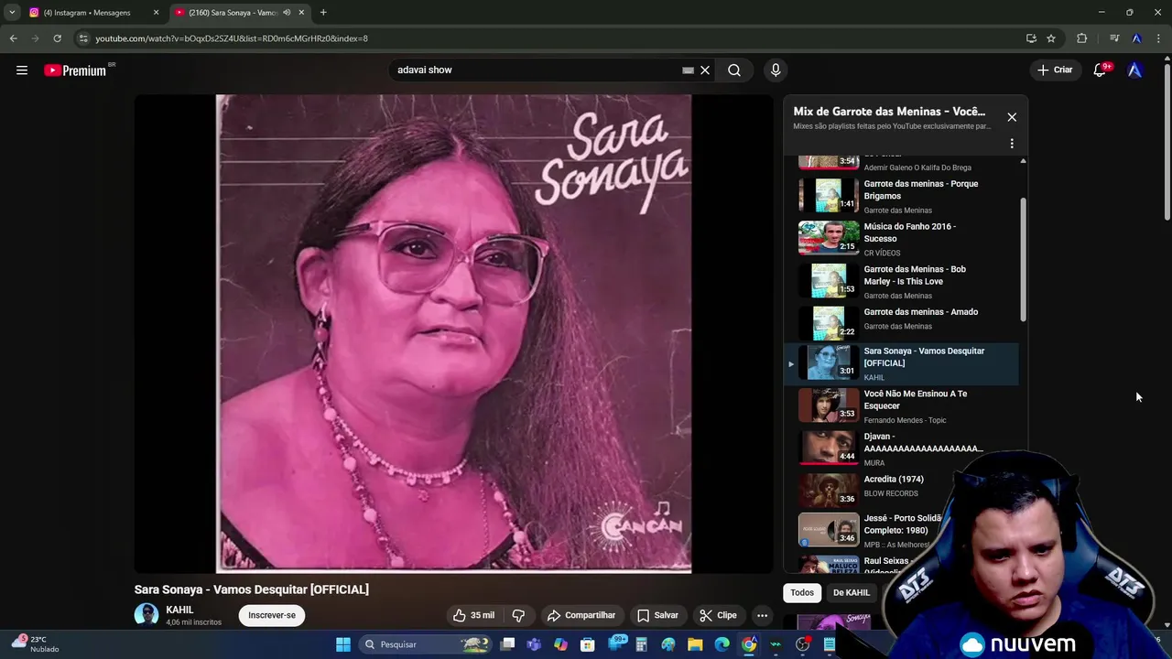The height and width of the screenshot is (659, 1172).
Task: Go back in browser history
Action: click(x=13, y=38)
